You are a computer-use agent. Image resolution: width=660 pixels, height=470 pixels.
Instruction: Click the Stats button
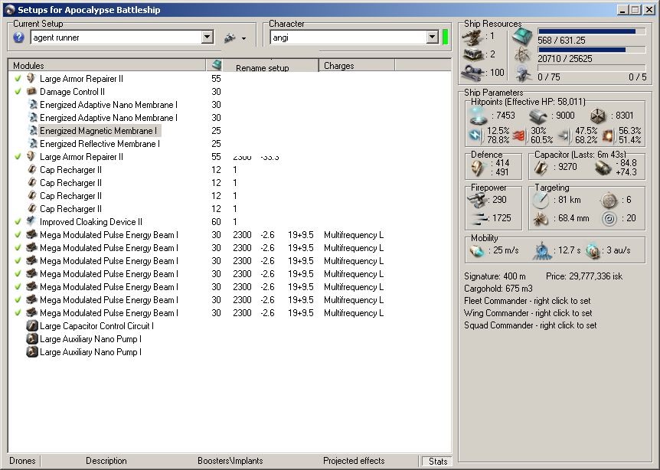[437, 461]
